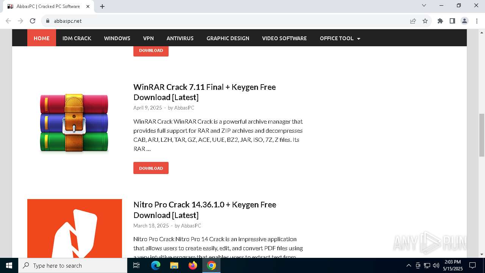Click the Type here to search box
The width and height of the screenshot is (485, 273).
(73, 265)
